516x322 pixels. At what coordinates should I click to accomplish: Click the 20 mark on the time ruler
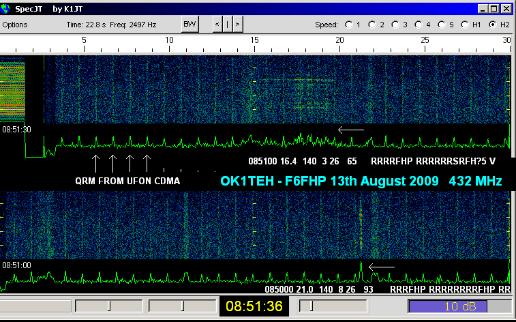click(x=339, y=40)
